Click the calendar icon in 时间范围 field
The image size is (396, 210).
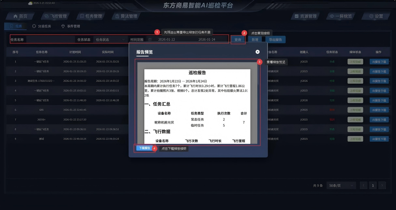click(x=150, y=39)
